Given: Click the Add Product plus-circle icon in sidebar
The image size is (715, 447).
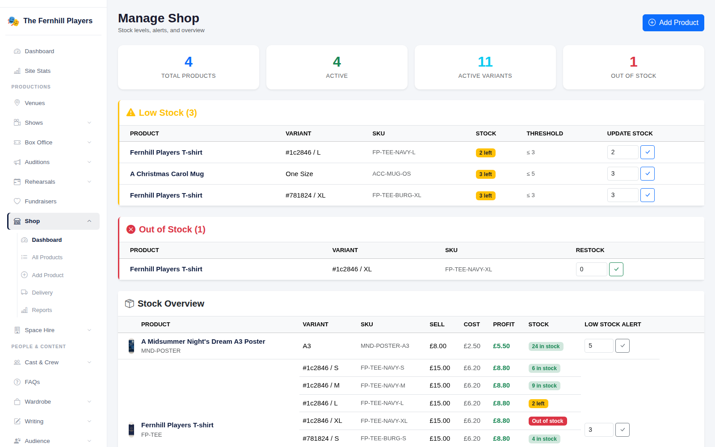Looking at the screenshot, I should 24,275.
